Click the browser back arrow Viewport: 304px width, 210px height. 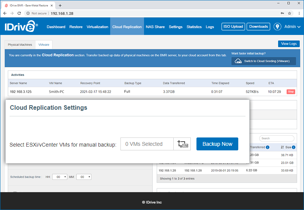[x=5, y=13]
